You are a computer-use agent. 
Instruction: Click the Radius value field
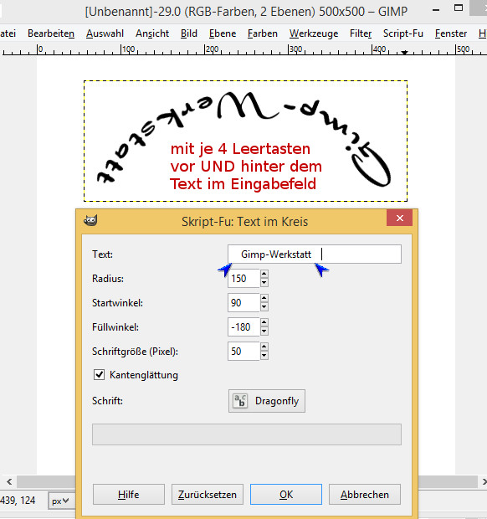[x=243, y=279]
